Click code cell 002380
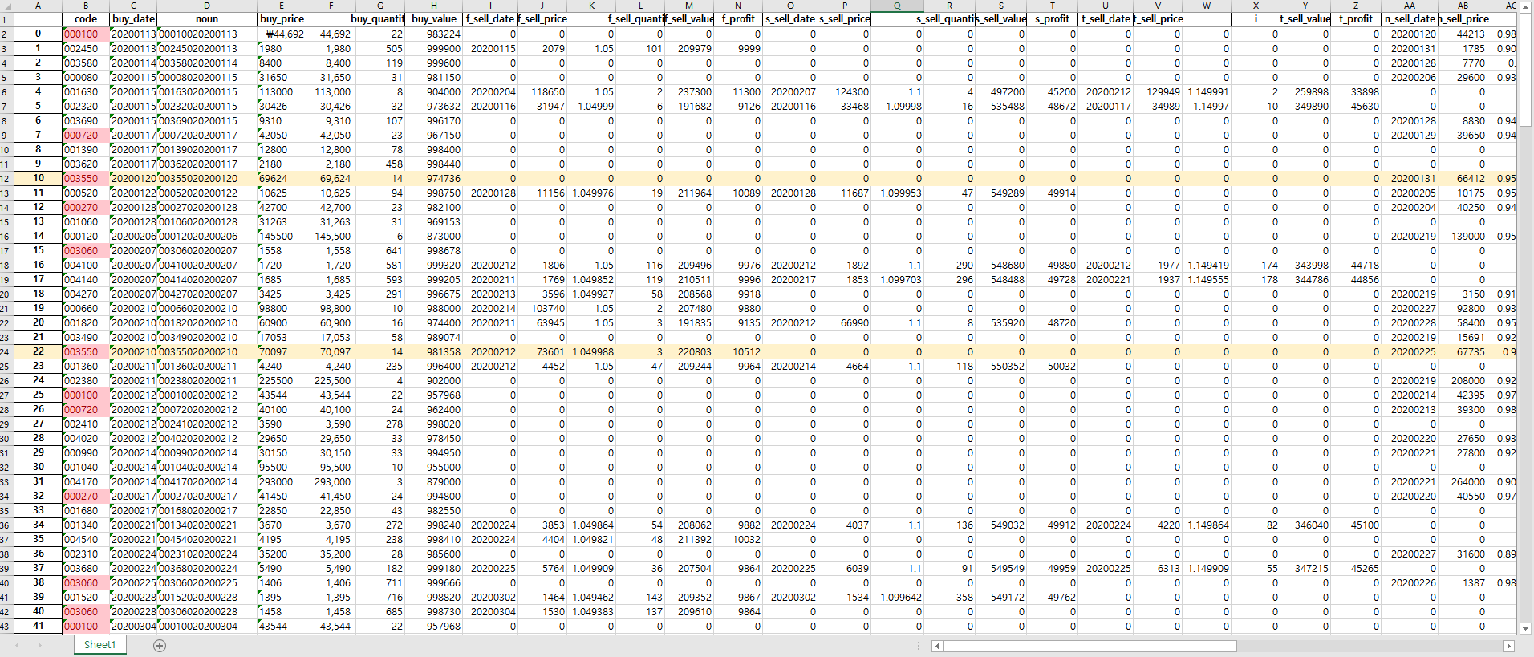The image size is (1534, 657). (x=86, y=381)
